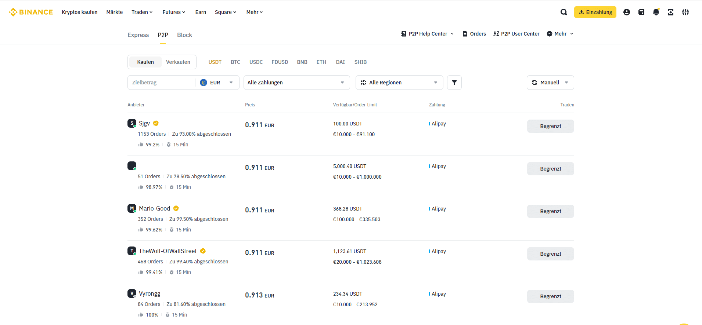Click Mario-Good's verified badge icon
Screen dimensions: 702x325
click(176, 208)
